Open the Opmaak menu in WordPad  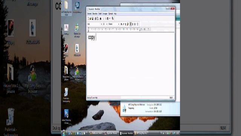110,14
